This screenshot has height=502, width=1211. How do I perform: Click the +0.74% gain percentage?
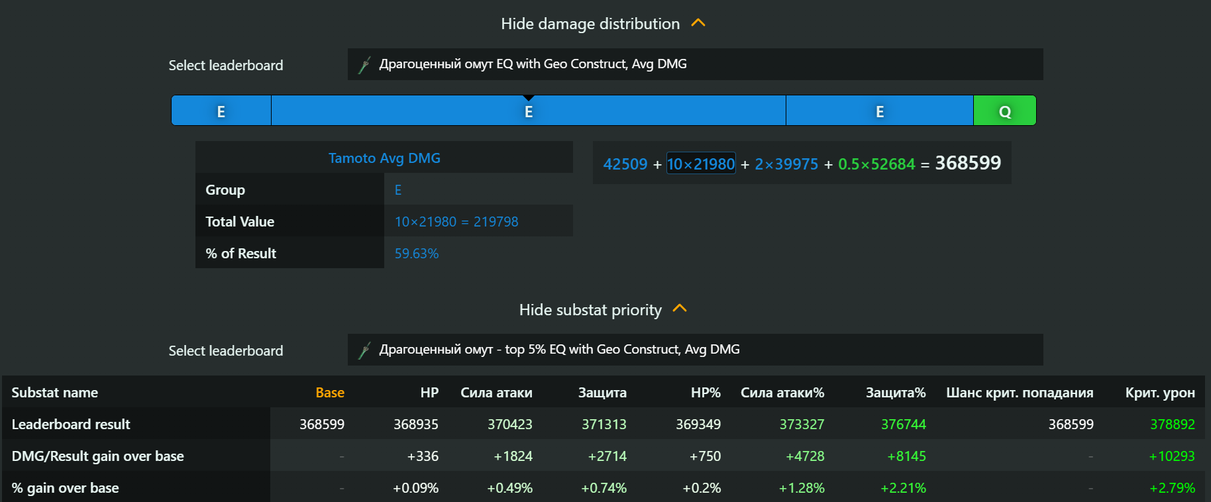604,488
